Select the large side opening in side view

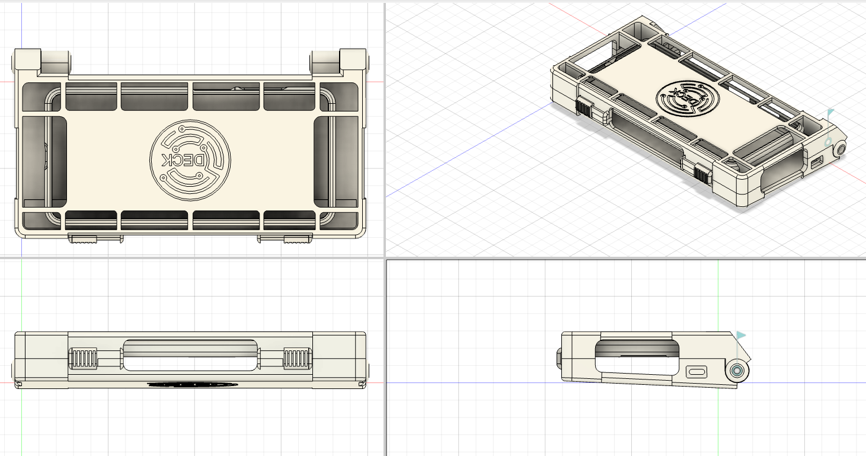click(x=638, y=356)
